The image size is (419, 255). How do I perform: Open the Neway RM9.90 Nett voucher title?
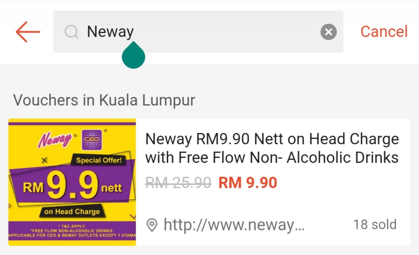point(272,148)
